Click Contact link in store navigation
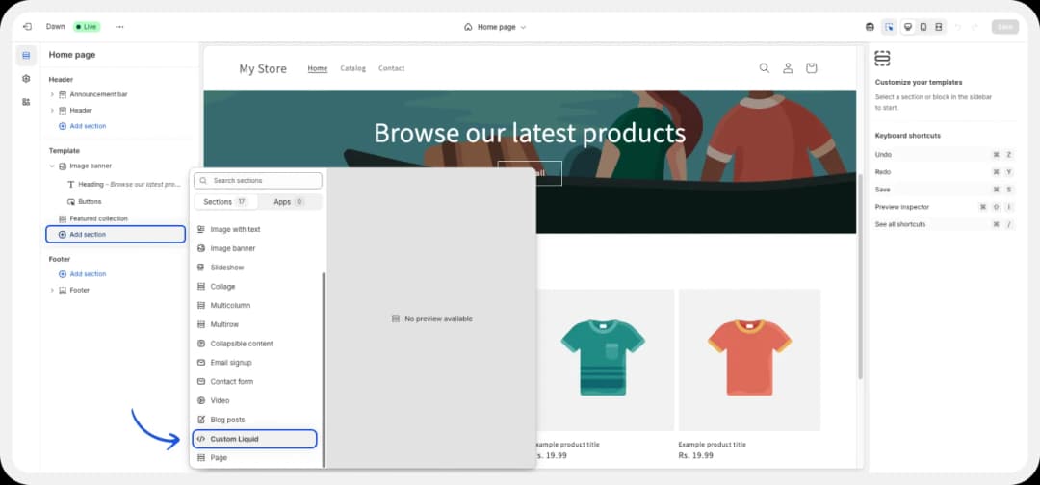 point(391,68)
